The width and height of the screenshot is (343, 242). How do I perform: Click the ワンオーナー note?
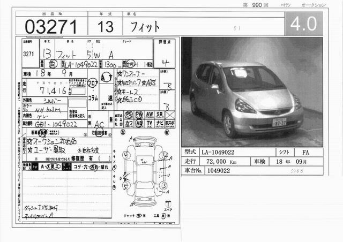coord(131,74)
